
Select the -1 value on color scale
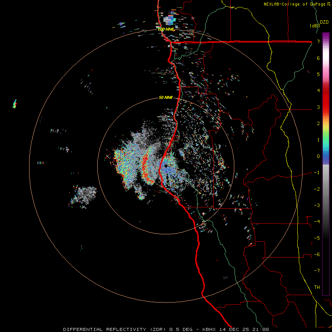pyautogui.click(x=317, y=173)
